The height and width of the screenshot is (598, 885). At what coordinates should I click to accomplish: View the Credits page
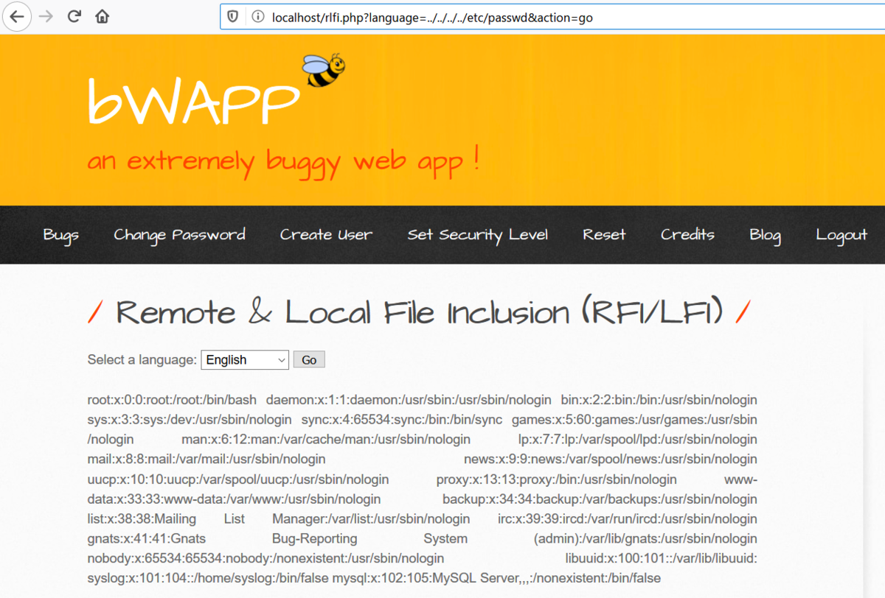(x=687, y=235)
